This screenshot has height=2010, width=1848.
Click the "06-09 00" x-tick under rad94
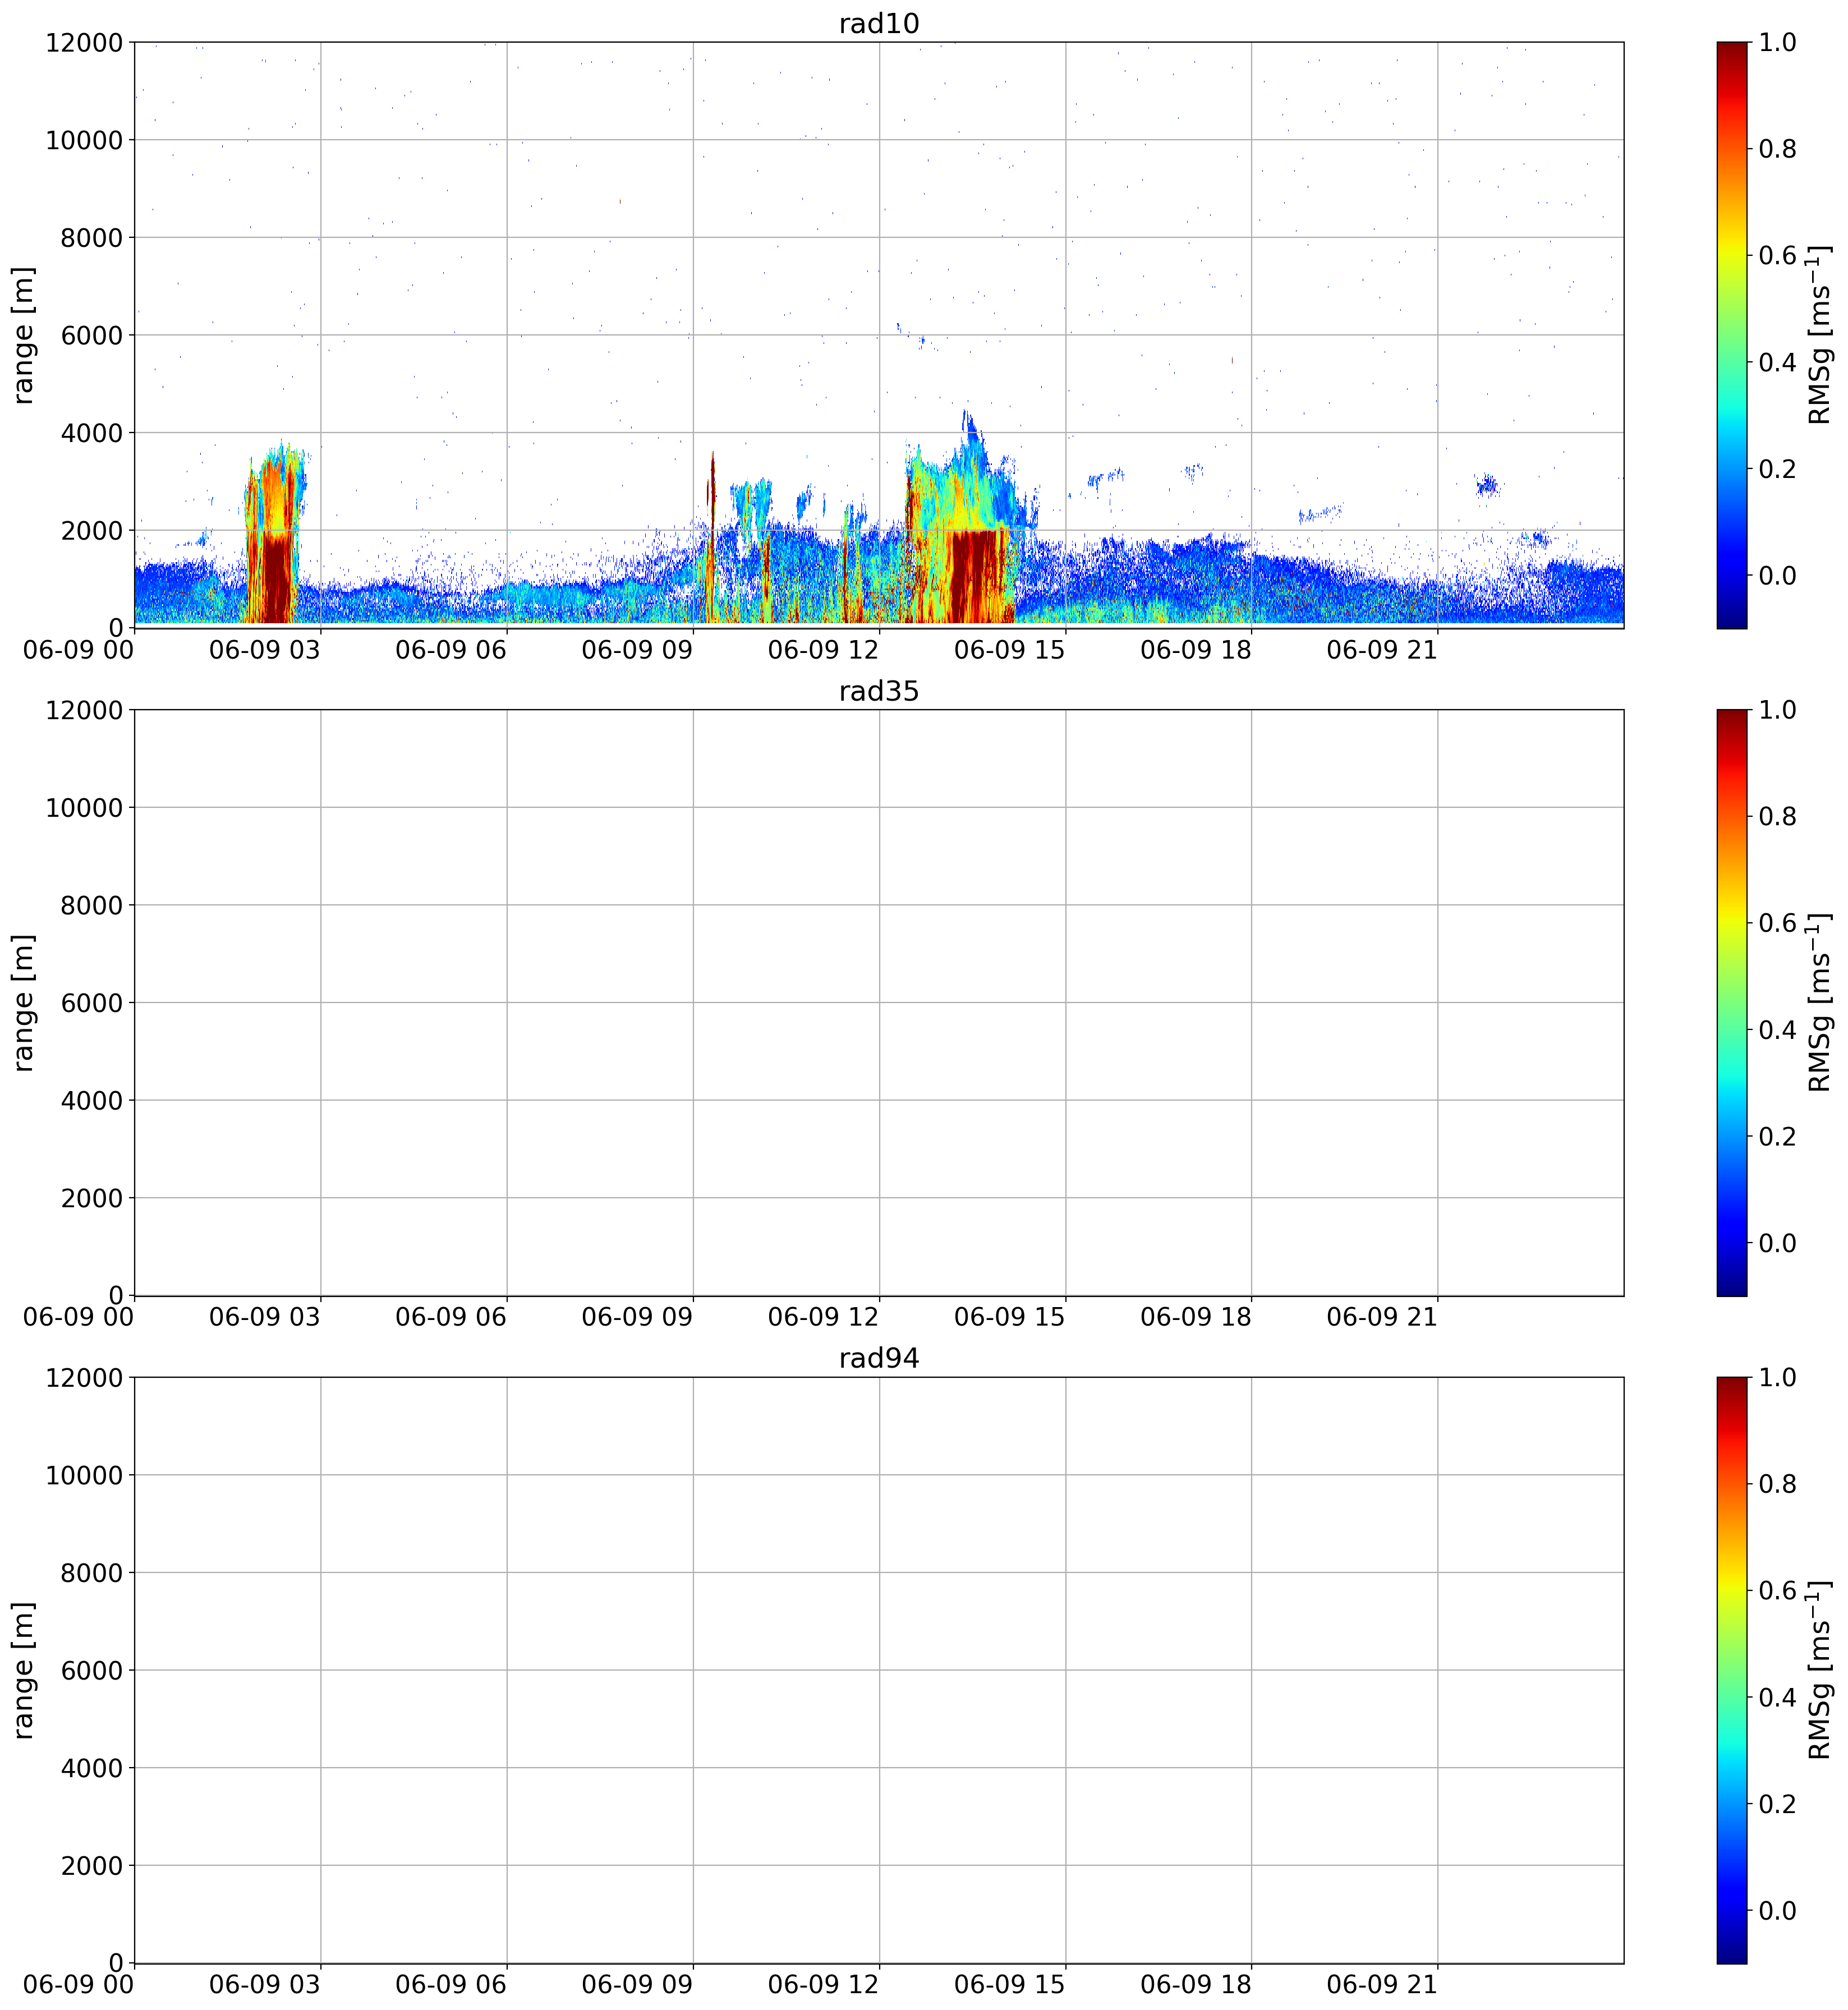pos(78,1984)
